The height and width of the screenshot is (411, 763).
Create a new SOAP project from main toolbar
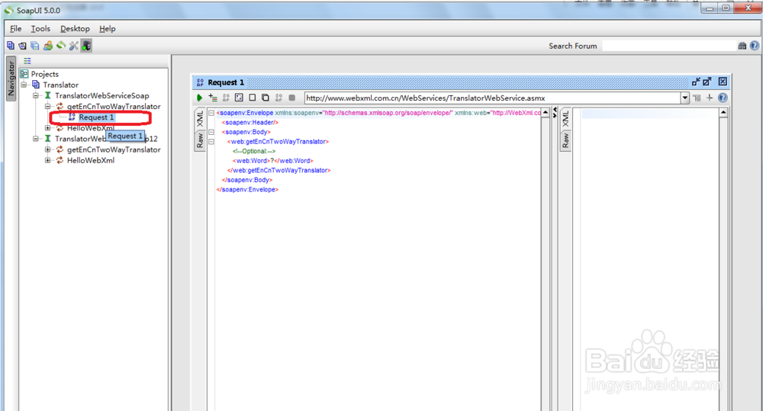(x=10, y=46)
